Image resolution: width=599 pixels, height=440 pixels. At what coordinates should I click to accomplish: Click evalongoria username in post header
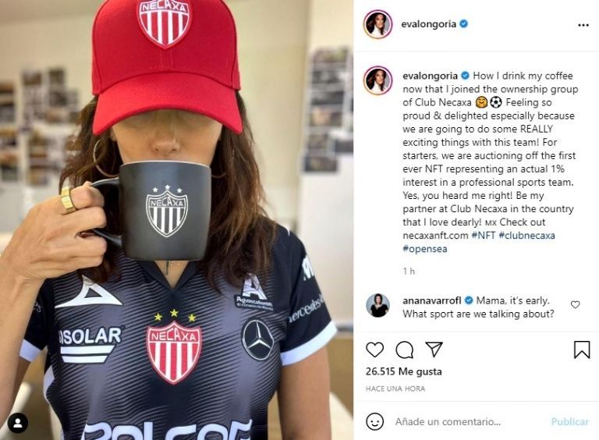click(x=428, y=24)
